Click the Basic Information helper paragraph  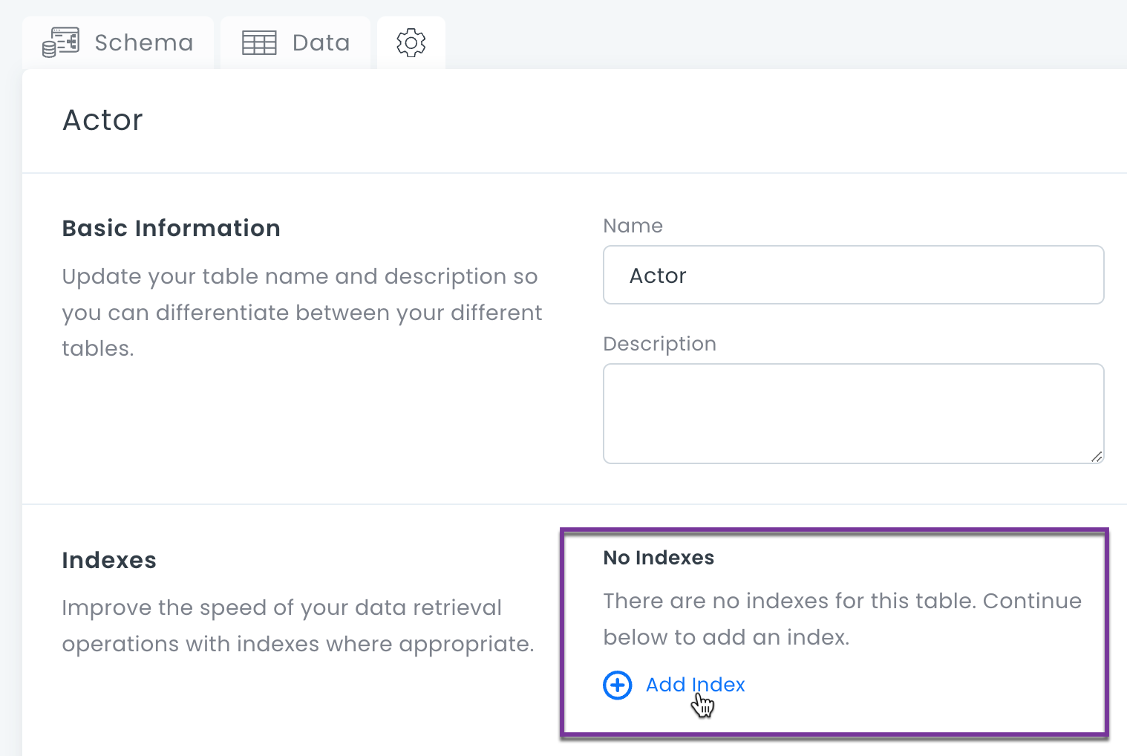point(301,313)
